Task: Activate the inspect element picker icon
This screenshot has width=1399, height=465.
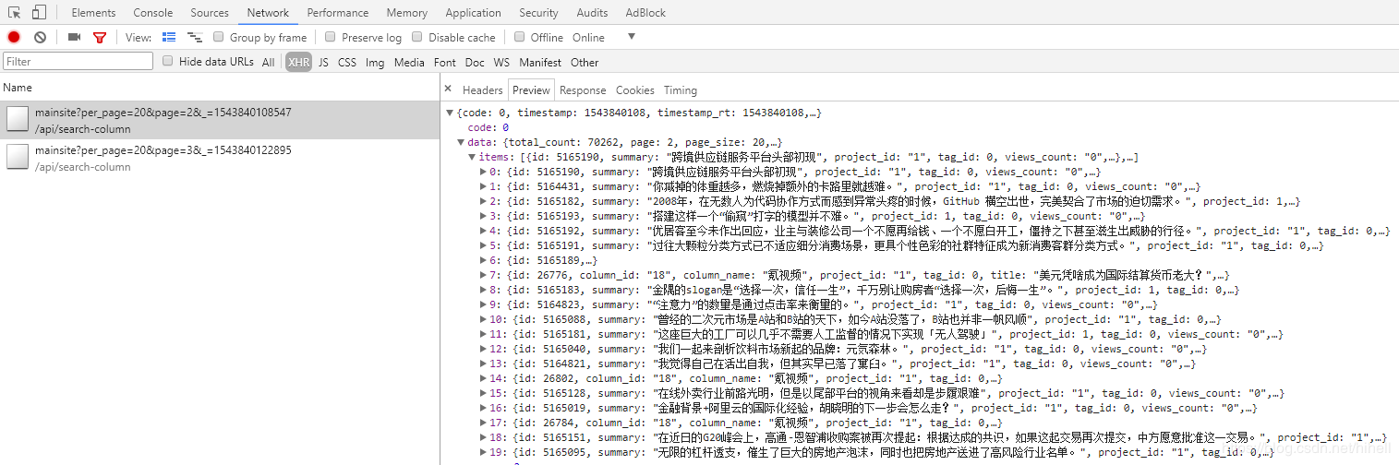Action: pyautogui.click(x=15, y=13)
